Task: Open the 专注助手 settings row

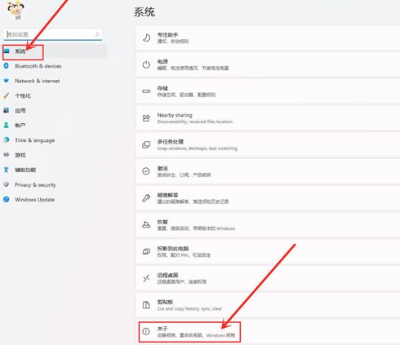Action: pos(268,38)
